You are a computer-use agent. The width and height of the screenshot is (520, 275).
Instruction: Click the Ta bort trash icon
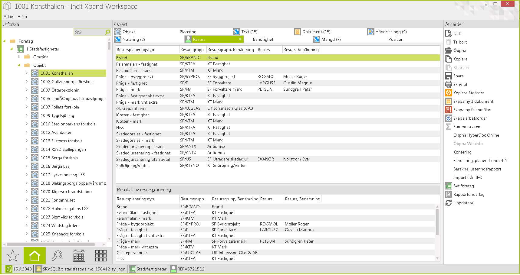449,42
